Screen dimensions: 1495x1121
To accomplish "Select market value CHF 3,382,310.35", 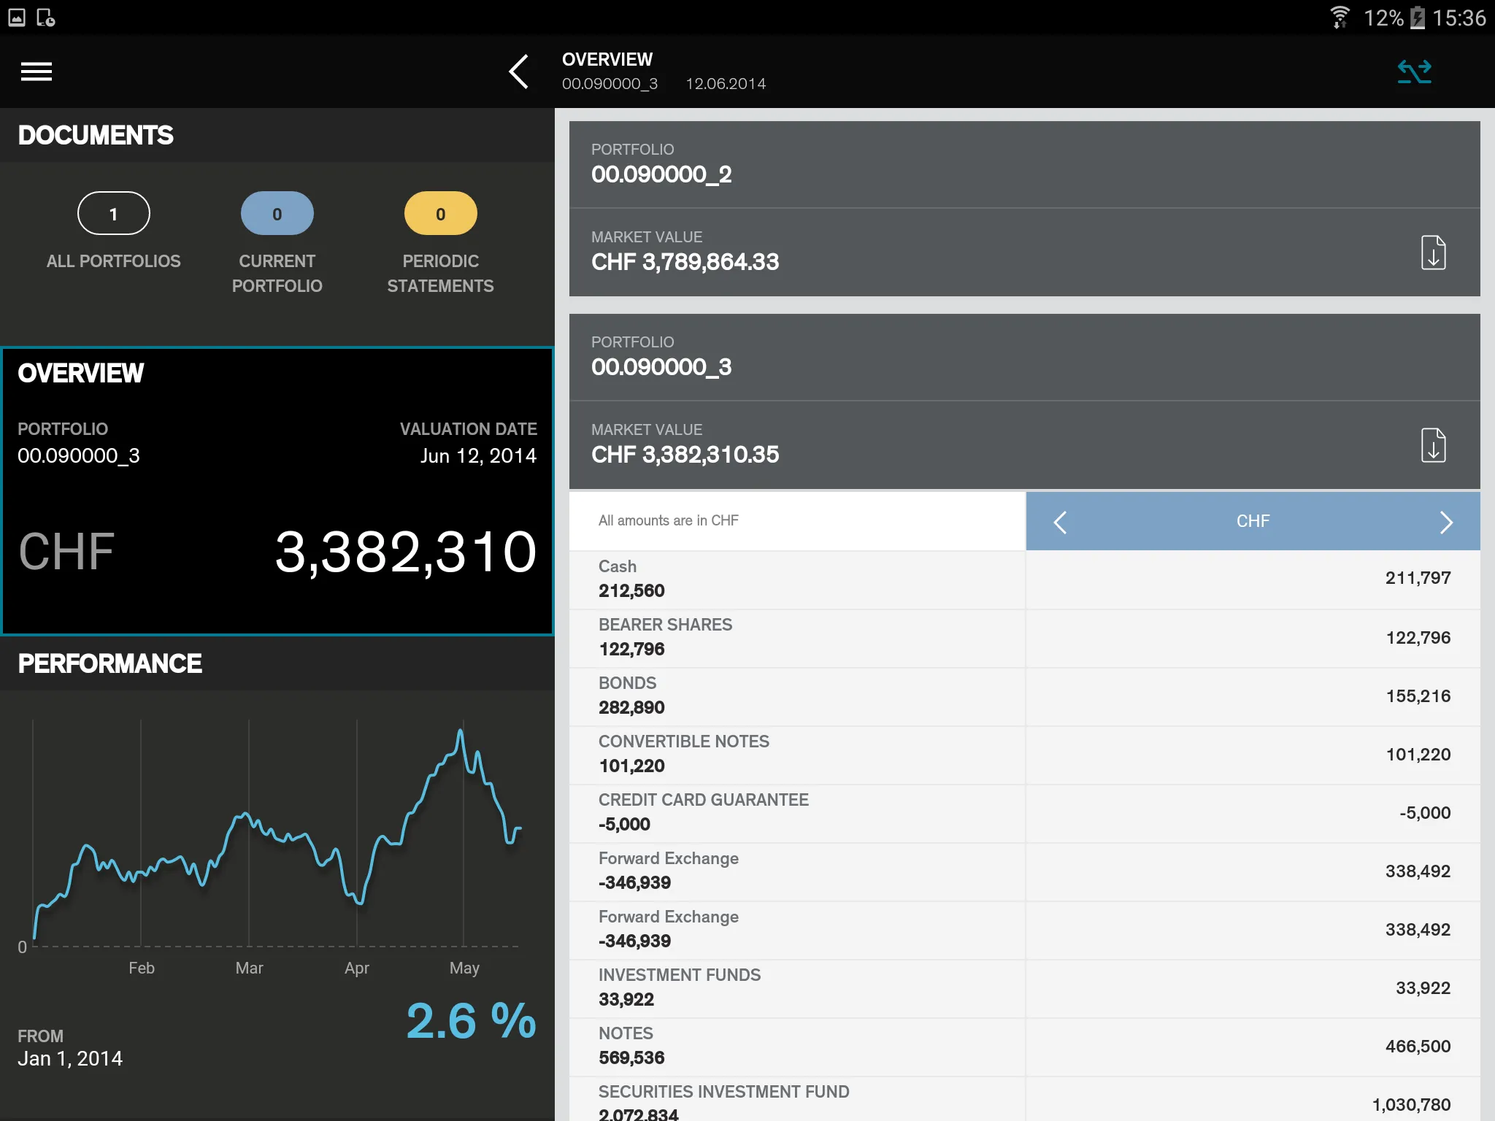I will point(685,454).
